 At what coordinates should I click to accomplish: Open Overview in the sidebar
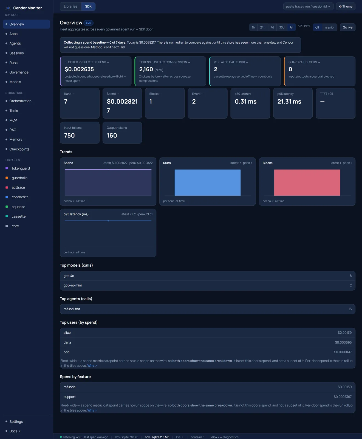[26, 24]
